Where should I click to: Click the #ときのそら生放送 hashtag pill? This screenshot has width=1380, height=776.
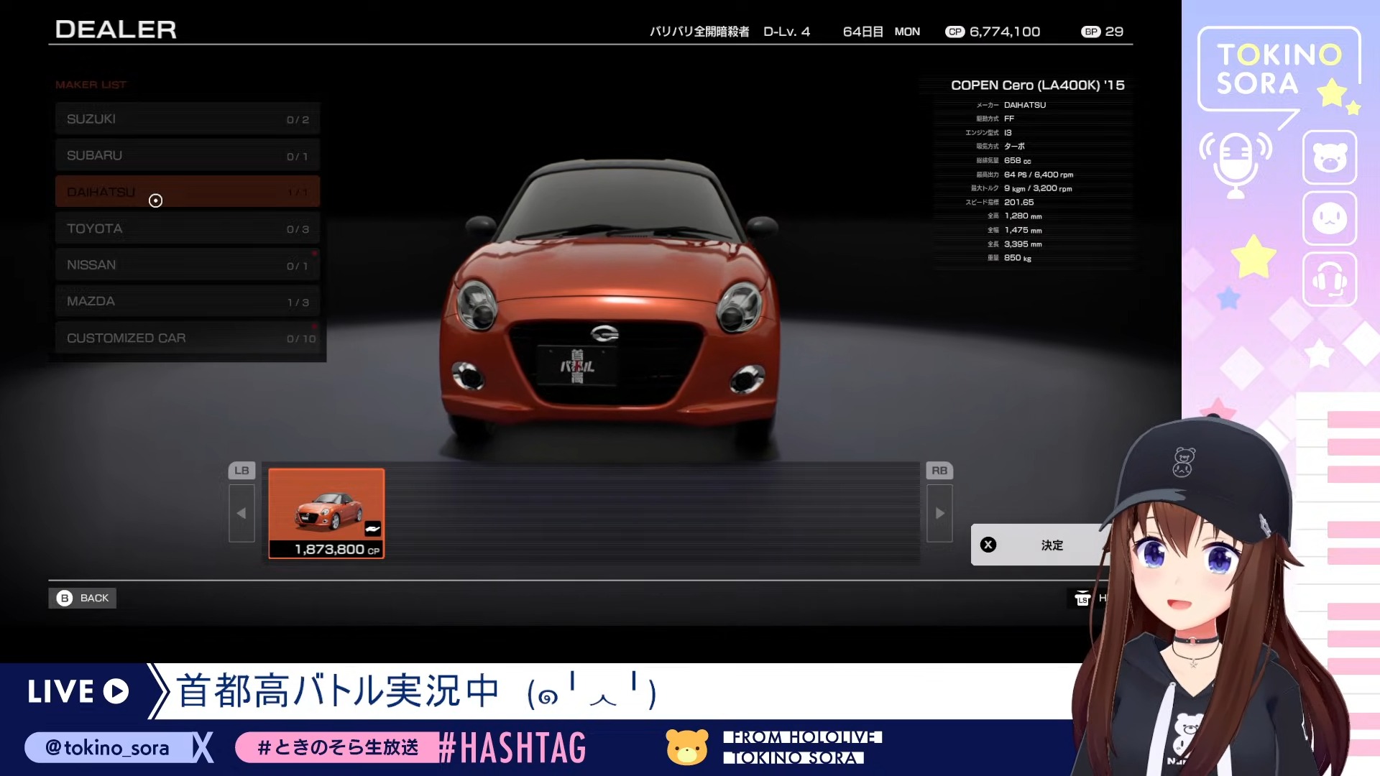[337, 747]
